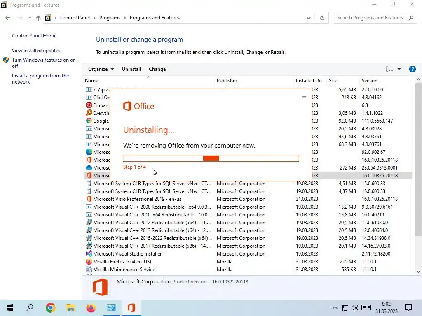422x316 pixels.
Task: Open Control Panel Home link
Action: click(34, 36)
